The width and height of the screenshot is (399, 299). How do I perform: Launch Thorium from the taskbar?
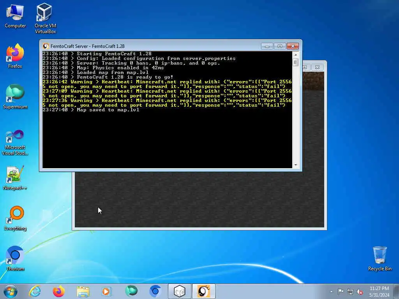[x=155, y=291]
